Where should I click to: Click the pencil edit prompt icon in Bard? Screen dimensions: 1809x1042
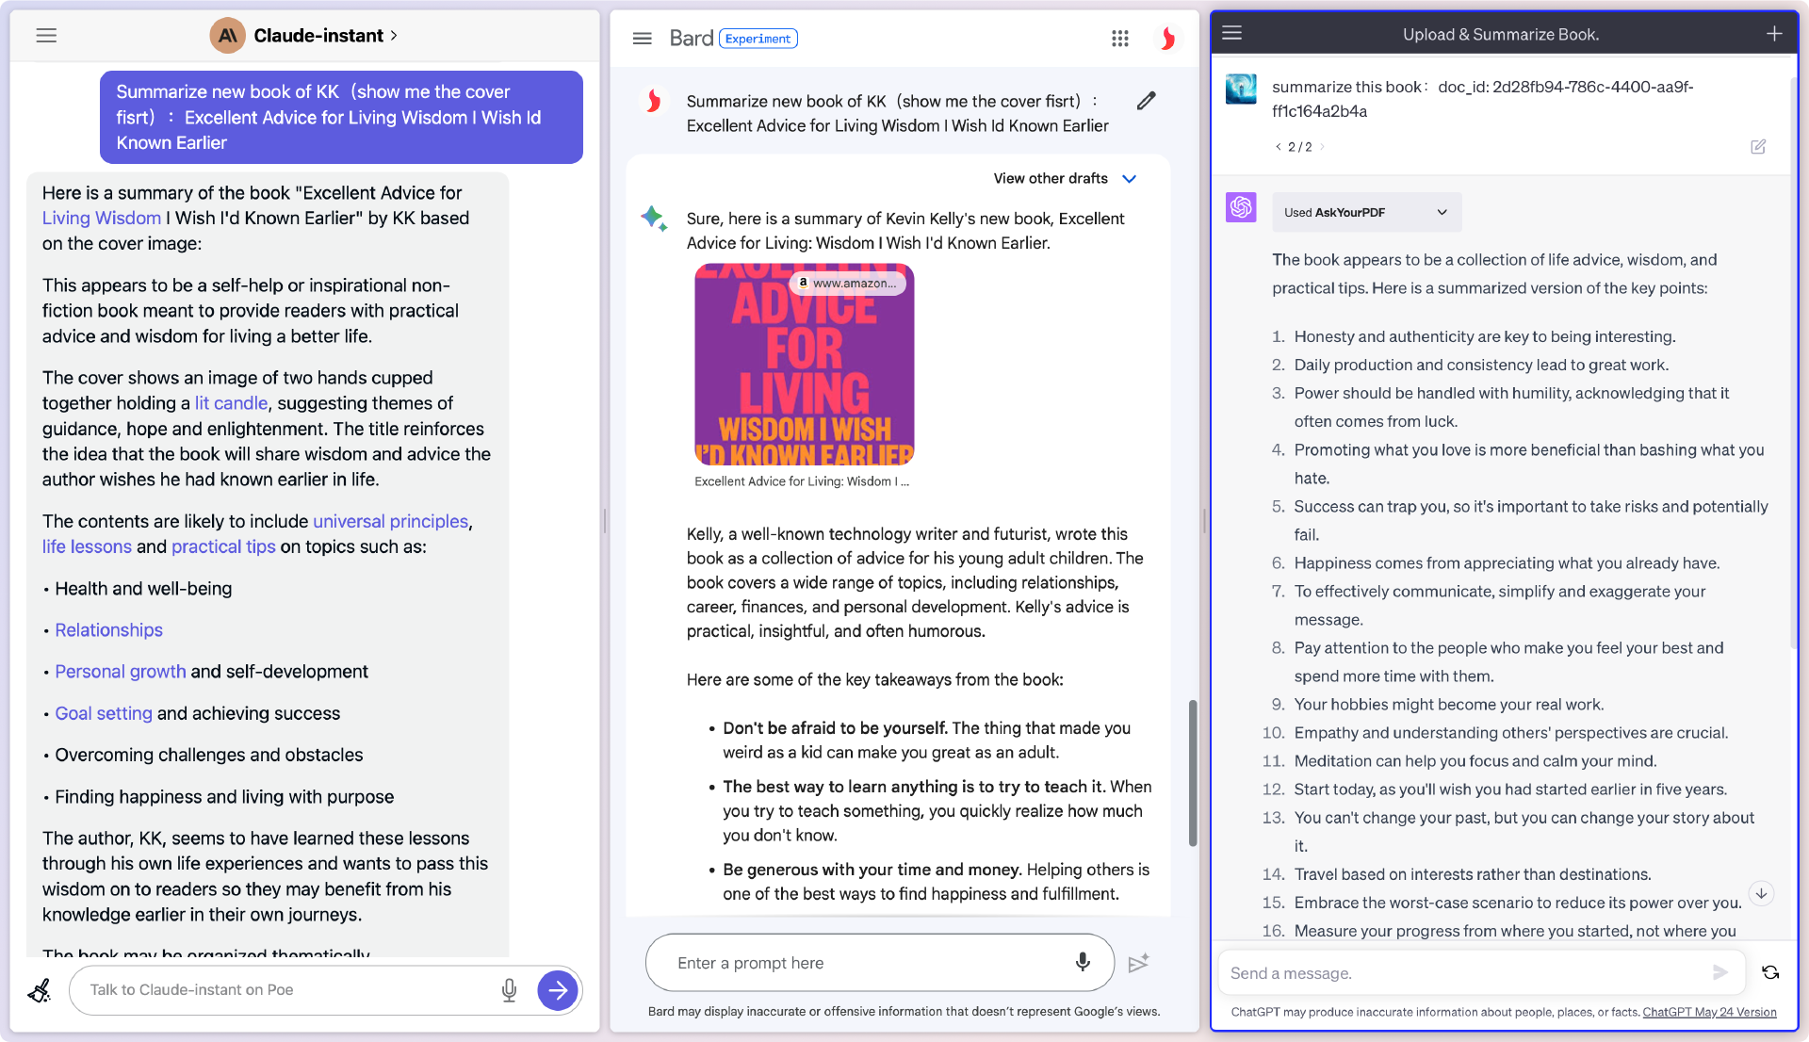[x=1146, y=101]
